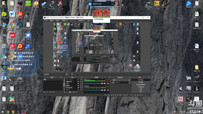This screenshot has height=114, width=203.
Task: Open the 场景集合(S) menu in OBS
Action: click(x=81, y=21)
